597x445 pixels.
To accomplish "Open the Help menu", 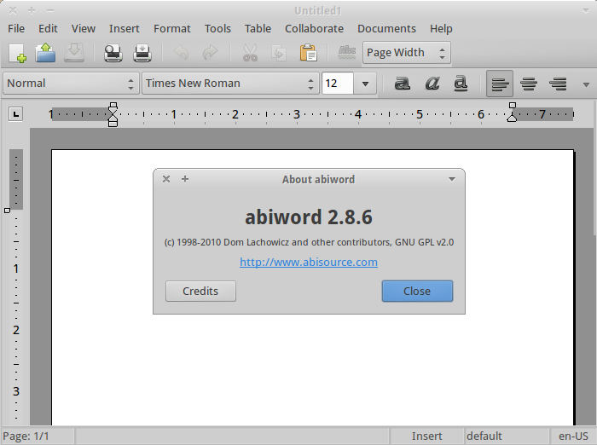I will point(441,28).
